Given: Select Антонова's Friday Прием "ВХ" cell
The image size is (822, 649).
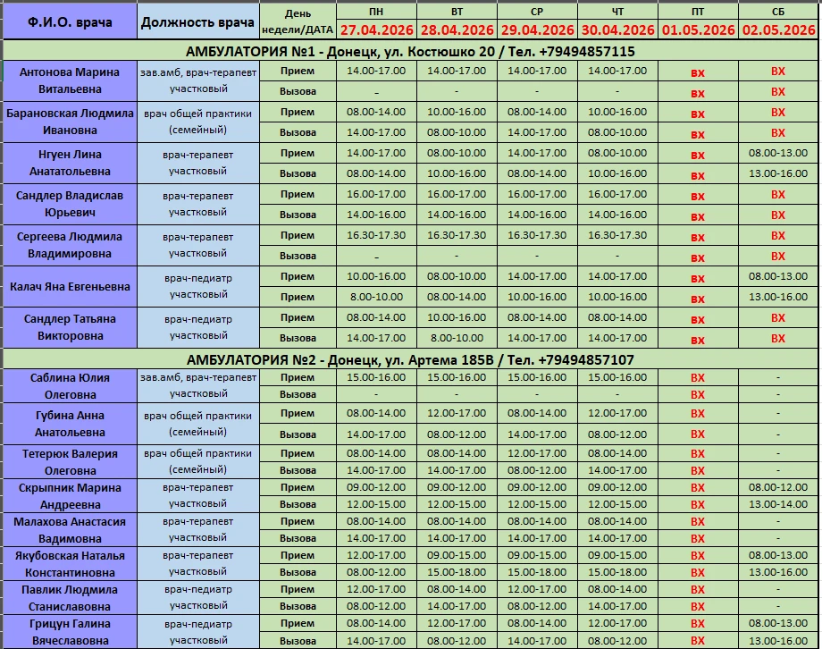Looking at the screenshot, I should (x=698, y=72).
